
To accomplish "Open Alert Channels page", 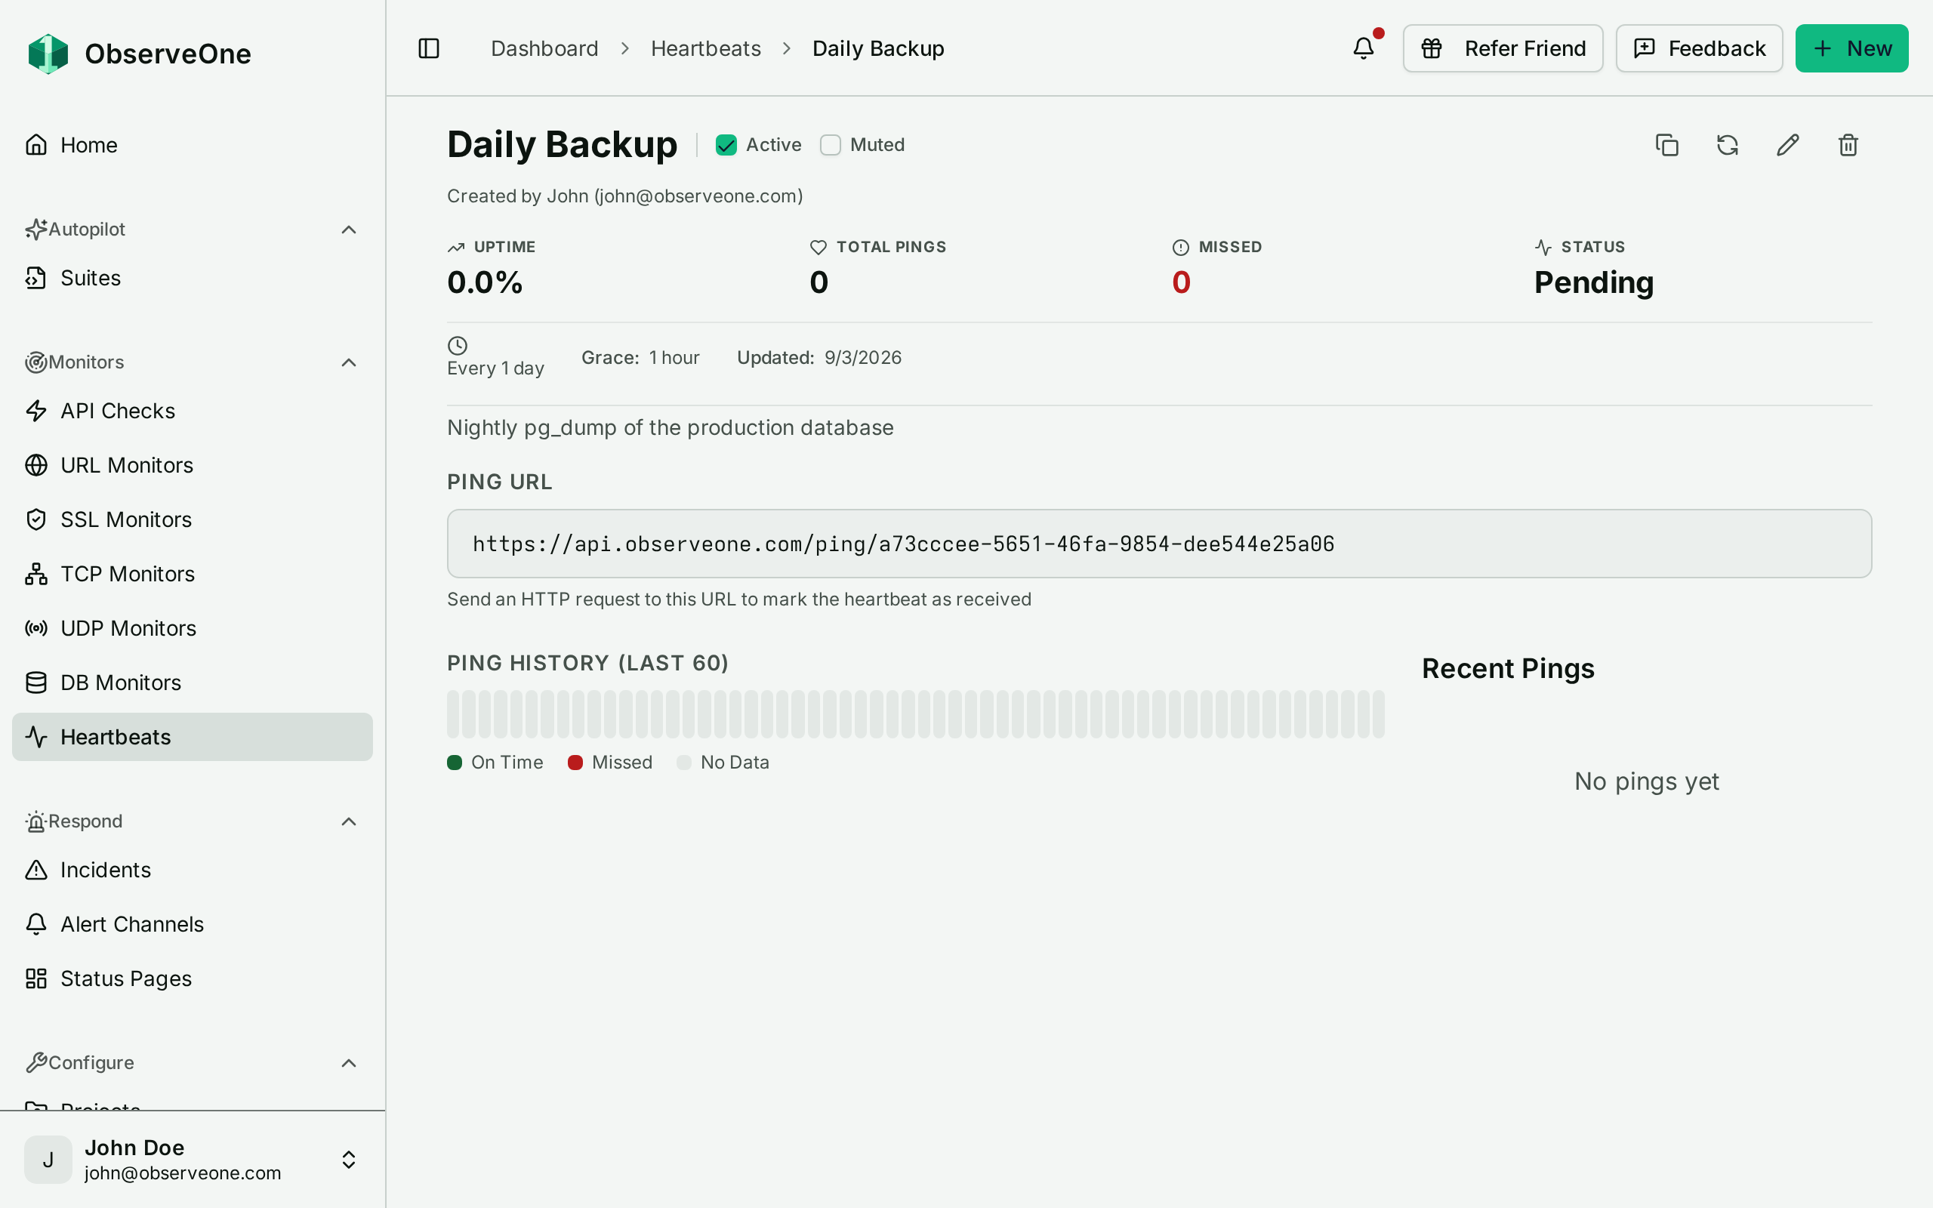I will 193,924.
